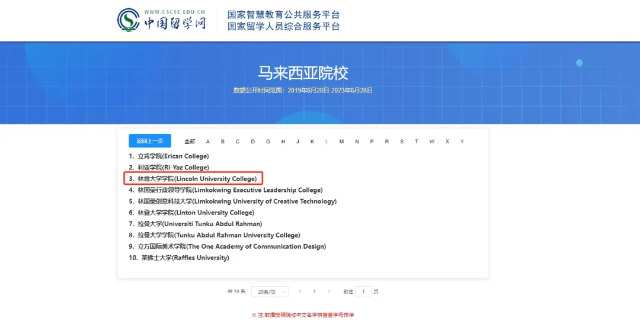Open Tunku Abdul Rahman University College
The height and width of the screenshot is (321, 640).
pyautogui.click(x=215, y=235)
